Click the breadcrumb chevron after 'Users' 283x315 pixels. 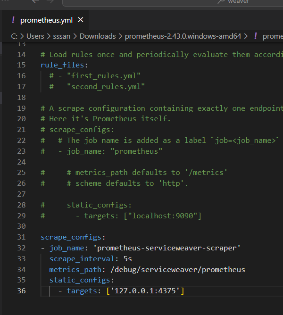(49, 36)
